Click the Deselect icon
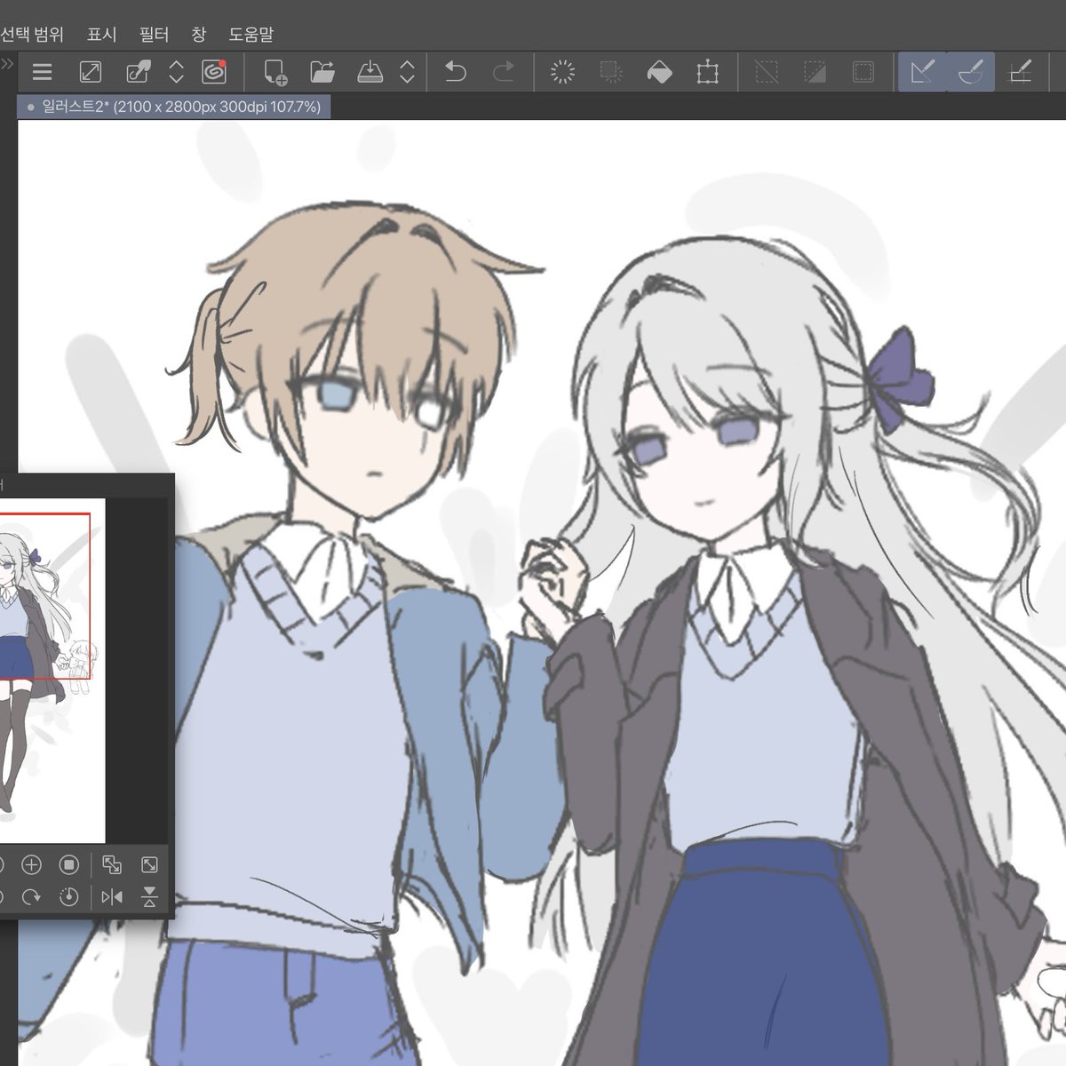The image size is (1066, 1066). 767,72
